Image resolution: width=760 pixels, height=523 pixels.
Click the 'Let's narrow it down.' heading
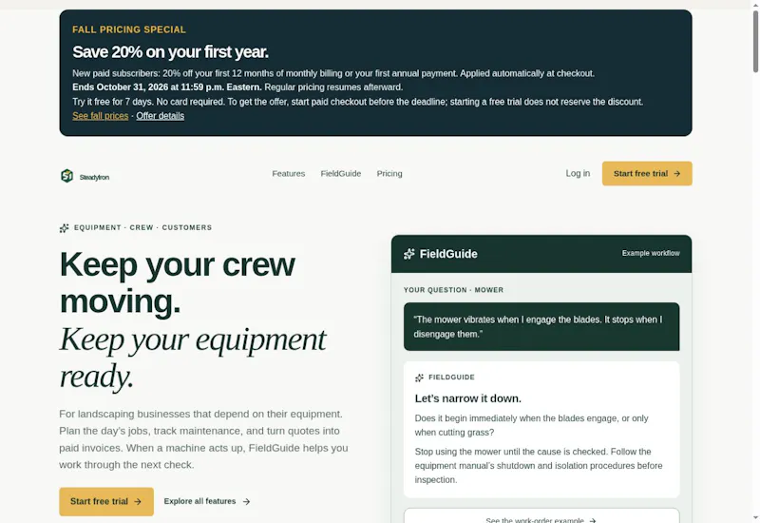467,398
